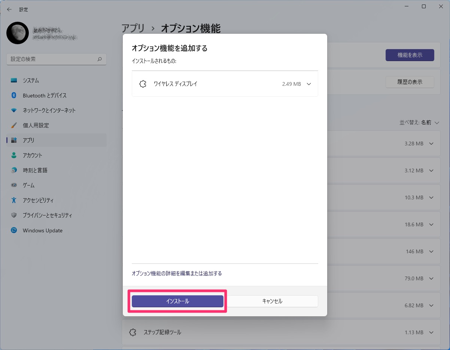Image resolution: width=450 pixels, height=350 pixels.
Task: Click the shield icon beside プライバシーとセキュリティ
Action: (x=14, y=215)
